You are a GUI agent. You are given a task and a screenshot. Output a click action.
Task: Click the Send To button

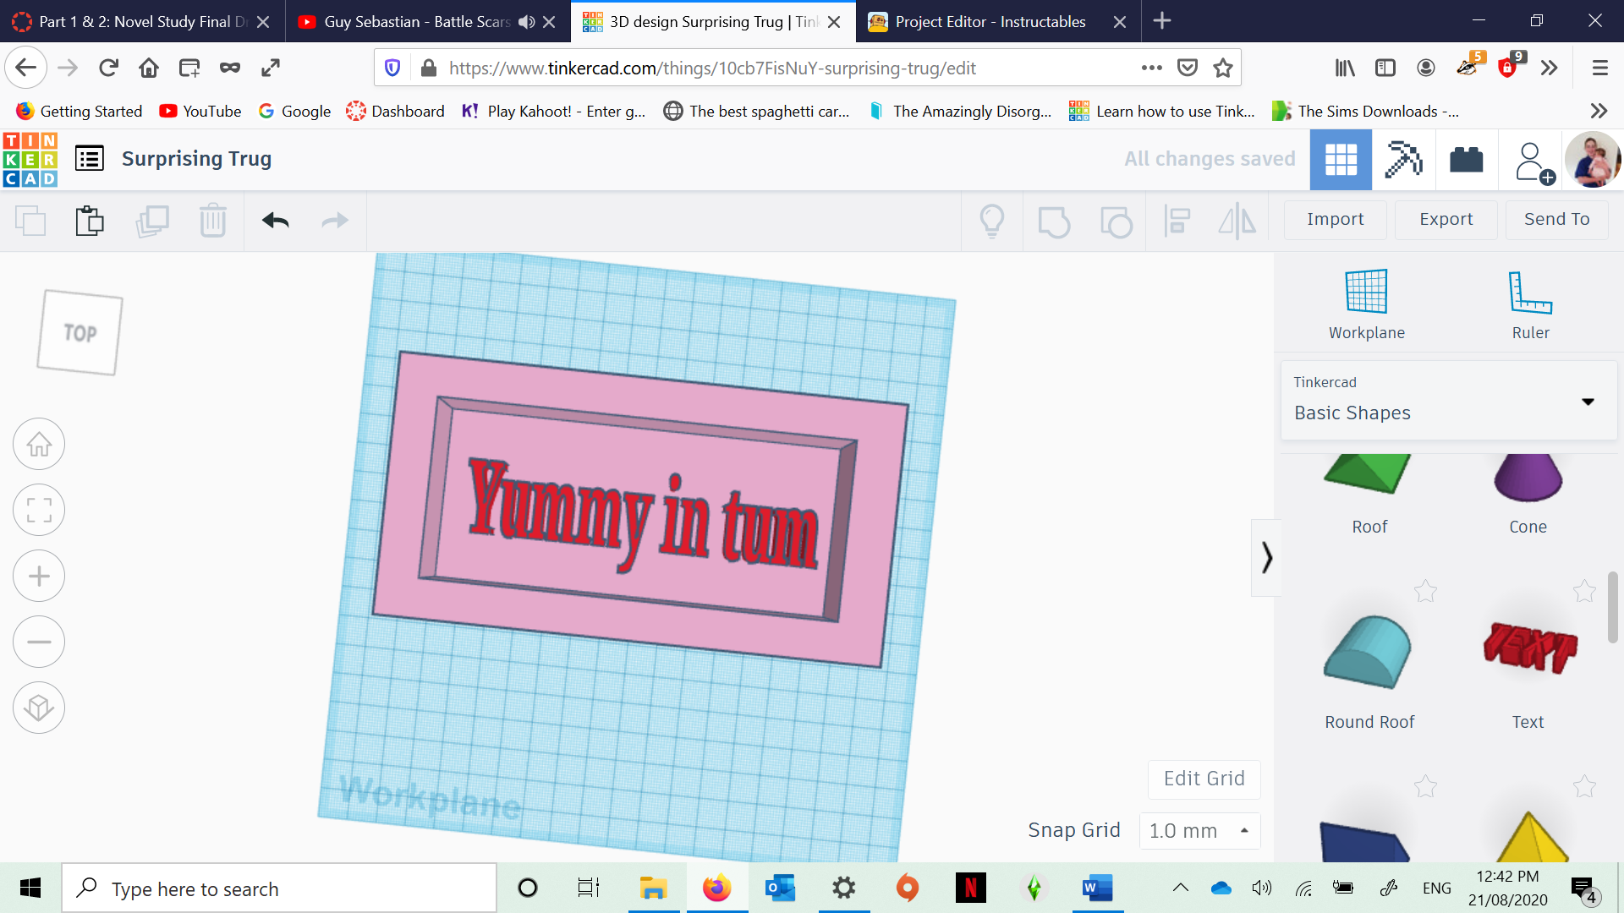pyautogui.click(x=1556, y=220)
